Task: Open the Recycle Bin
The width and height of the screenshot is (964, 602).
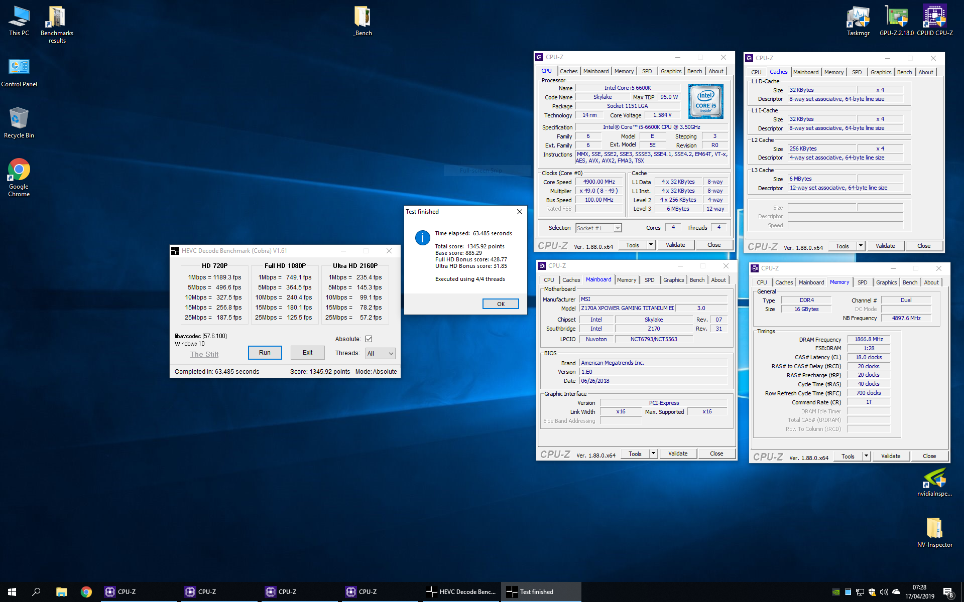Action: tap(19, 123)
